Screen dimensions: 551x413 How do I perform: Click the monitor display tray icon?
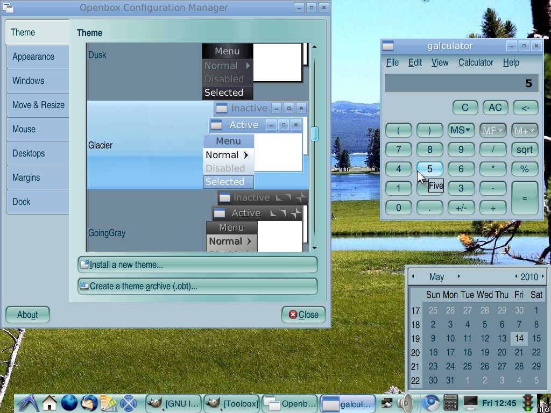(470, 403)
